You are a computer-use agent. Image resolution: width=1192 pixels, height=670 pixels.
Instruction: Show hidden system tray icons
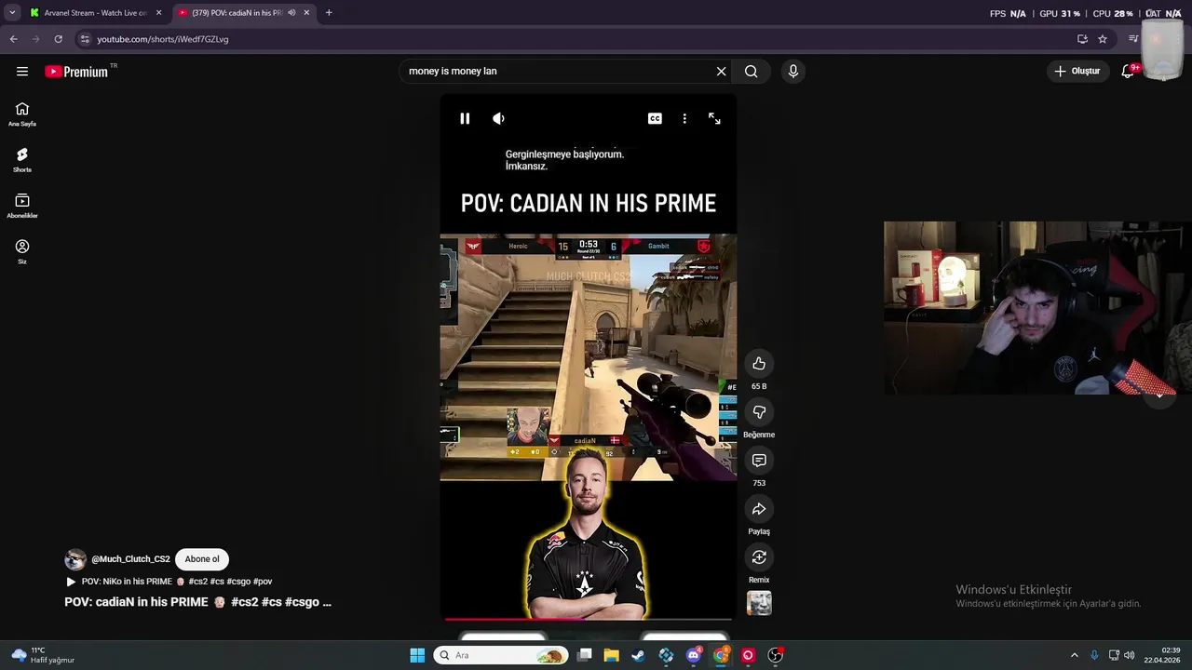pos(1074,655)
